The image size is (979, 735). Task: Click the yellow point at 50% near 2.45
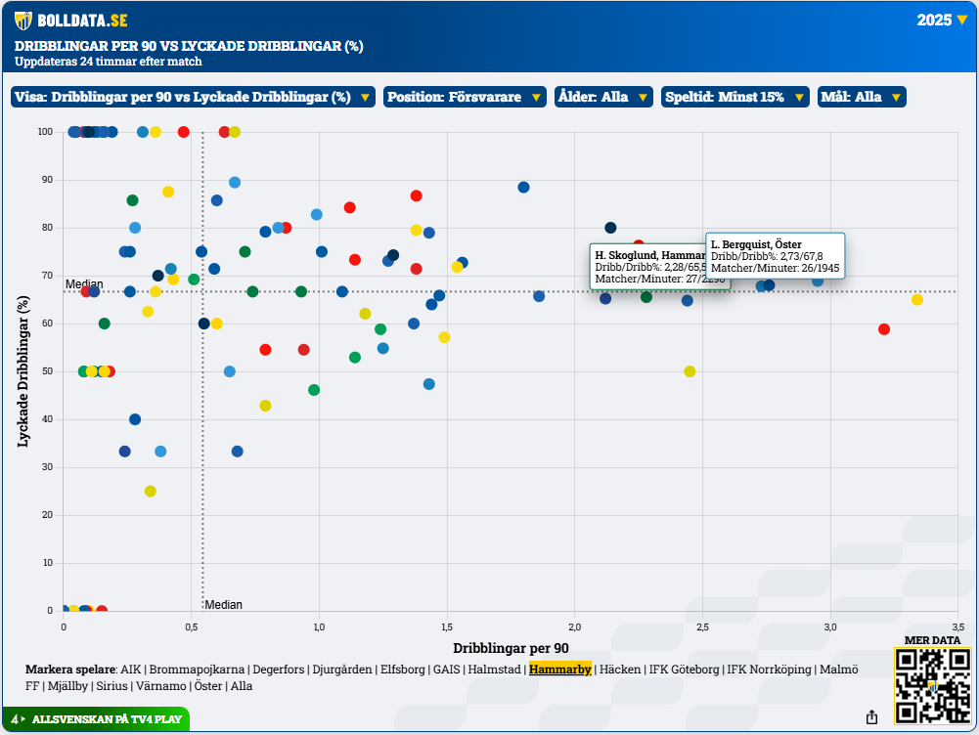690,371
